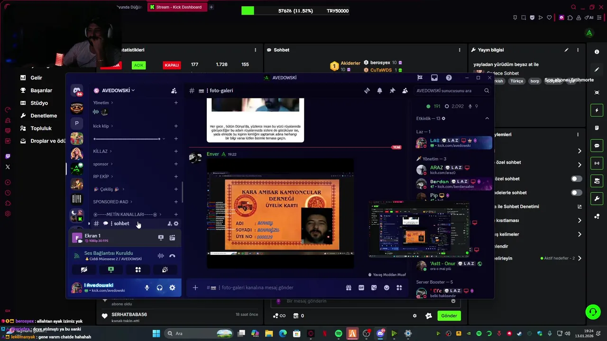The image size is (607, 341).
Task: Deafen using headphones icon in Discord
Action: (160, 287)
